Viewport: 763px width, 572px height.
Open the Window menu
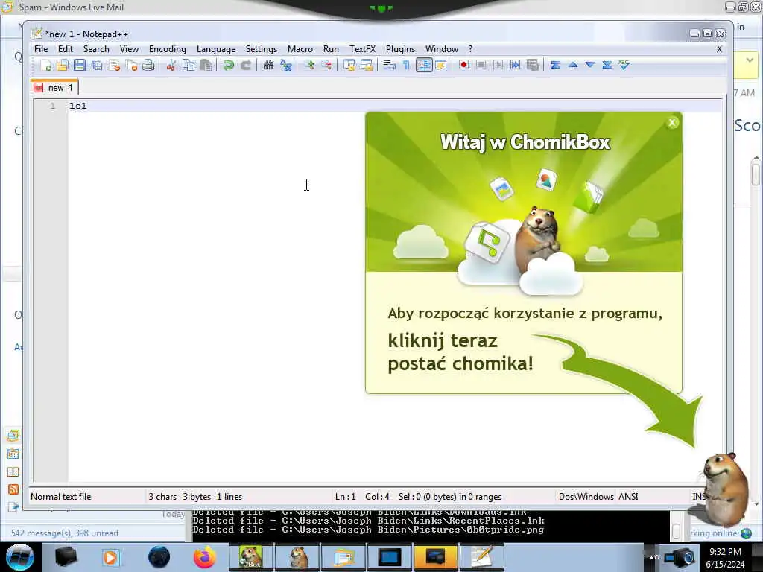click(441, 49)
